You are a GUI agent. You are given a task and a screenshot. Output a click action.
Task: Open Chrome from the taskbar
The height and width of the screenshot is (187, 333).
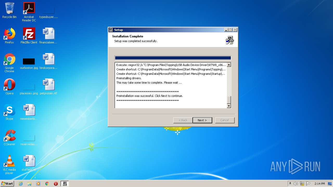pos(47,184)
